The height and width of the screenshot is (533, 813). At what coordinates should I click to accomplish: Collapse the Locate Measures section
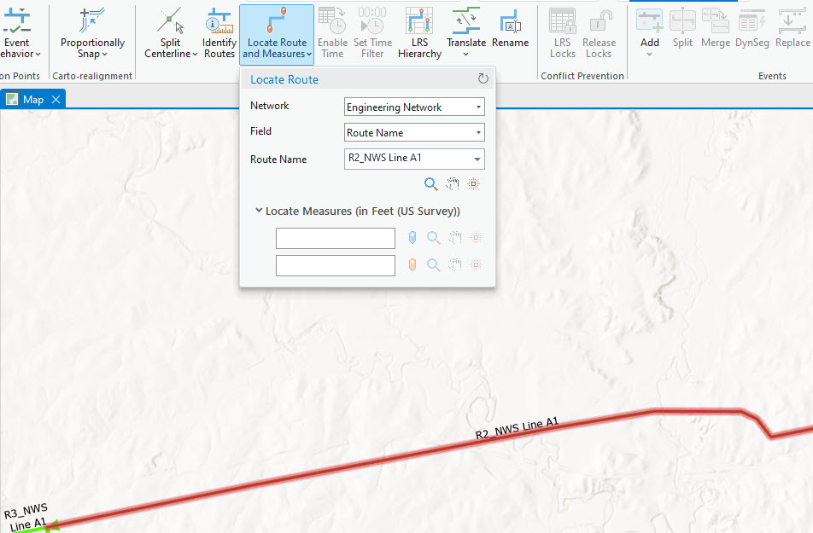pyautogui.click(x=258, y=211)
